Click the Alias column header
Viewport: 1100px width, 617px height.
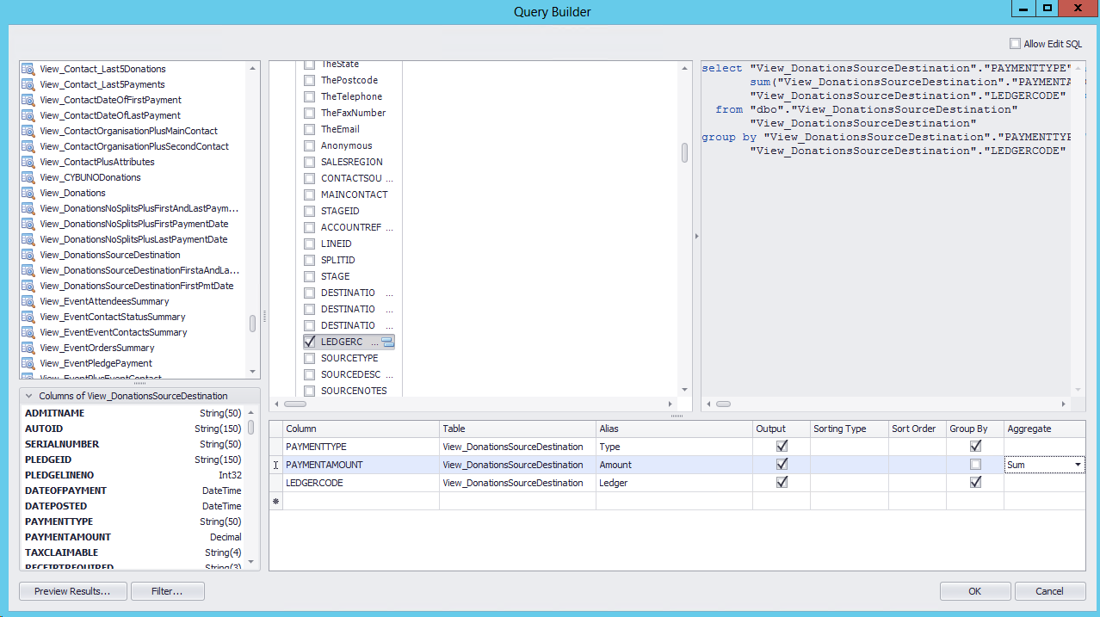point(674,429)
